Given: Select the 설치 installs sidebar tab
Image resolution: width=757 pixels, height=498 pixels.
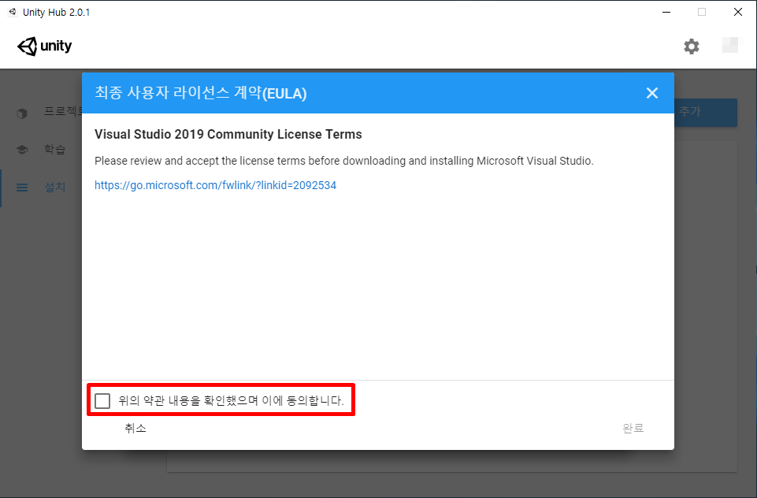Looking at the screenshot, I should pos(41,188).
